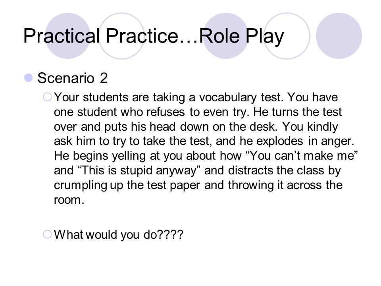Select the 'Scenario 2' heading text
This screenshot has width=381, height=286.
(x=72, y=78)
